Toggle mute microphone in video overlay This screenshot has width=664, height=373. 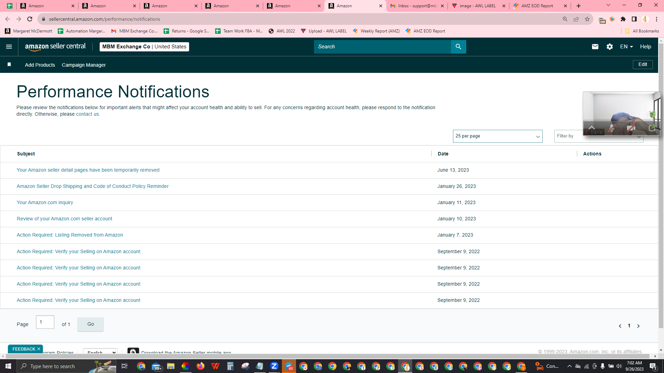click(x=612, y=128)
